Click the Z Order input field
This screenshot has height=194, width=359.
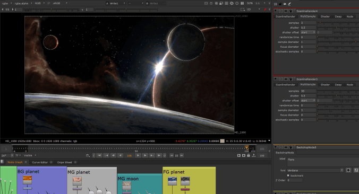coord(295,180)
